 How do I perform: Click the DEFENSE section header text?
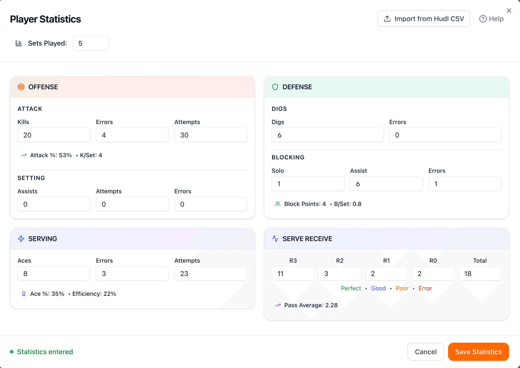(297, 87)
